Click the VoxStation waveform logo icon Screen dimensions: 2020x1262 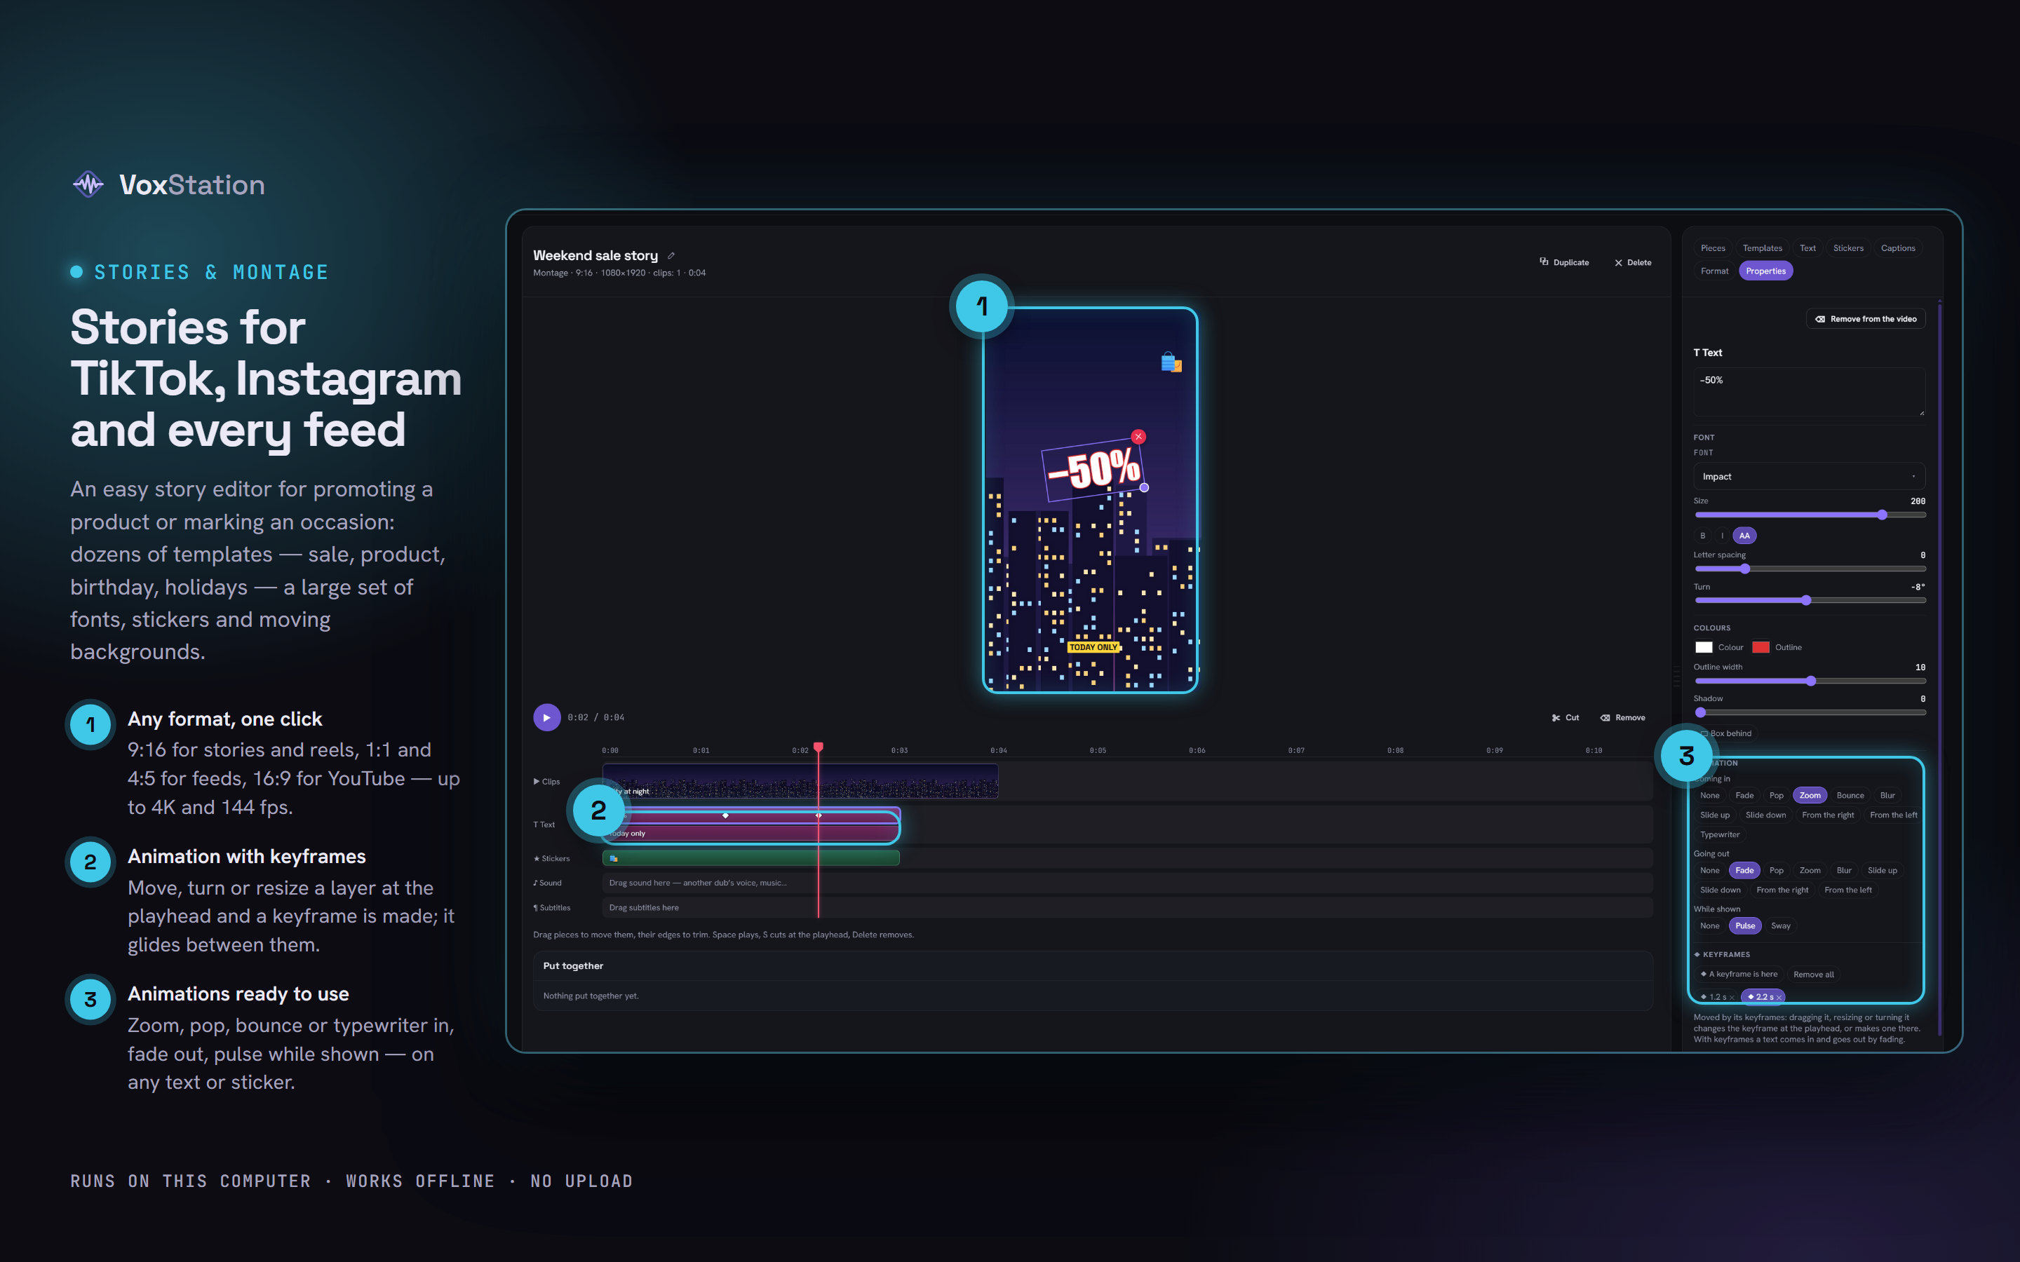pos(88,184)
